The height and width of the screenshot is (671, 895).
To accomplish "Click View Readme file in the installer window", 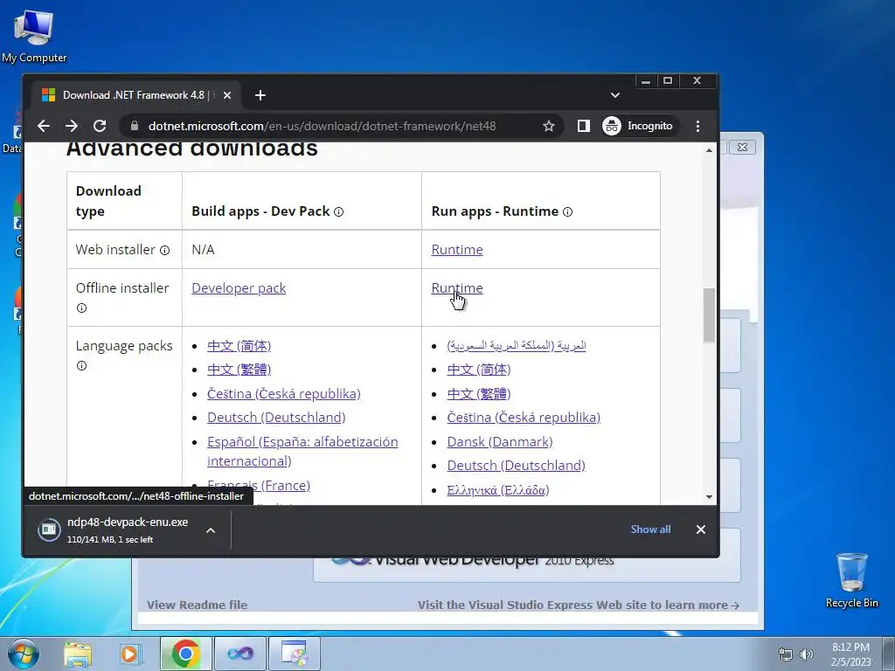I will click(x=197, y=605).
